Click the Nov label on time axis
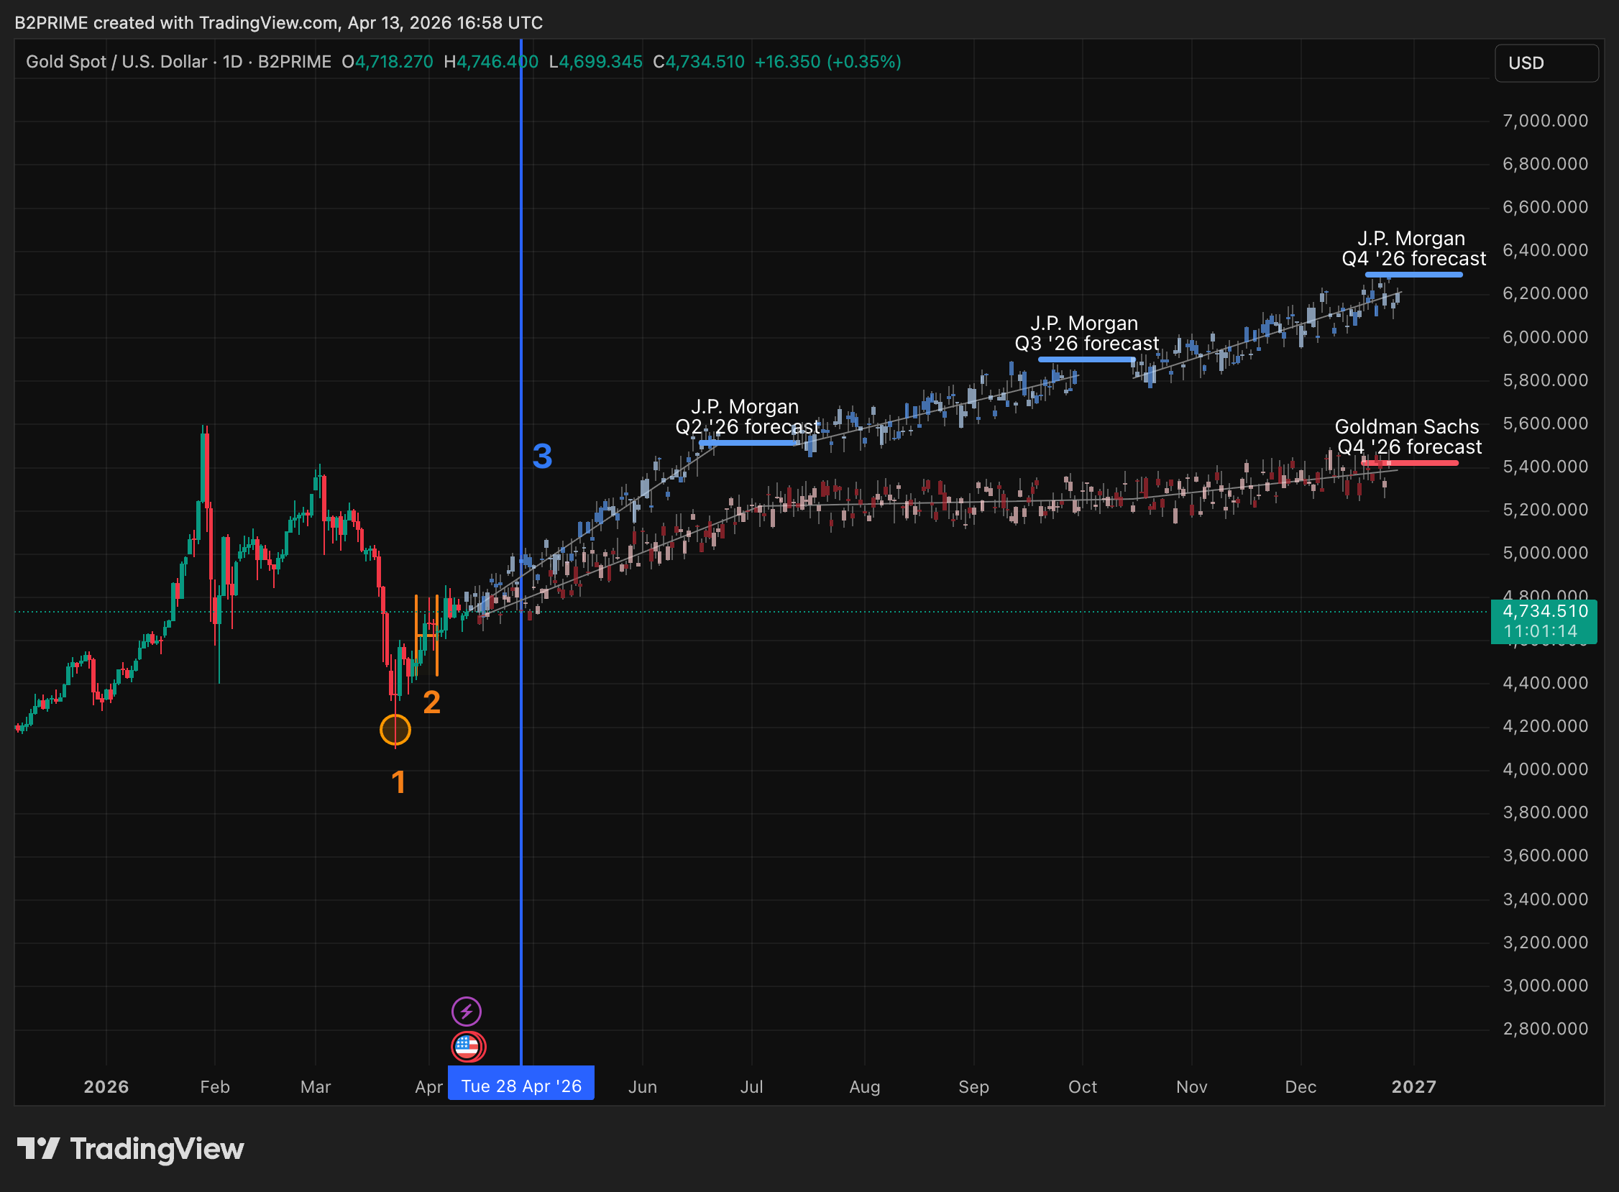Screen dimensions: 1619x1192 (x=1192, y=1086)
